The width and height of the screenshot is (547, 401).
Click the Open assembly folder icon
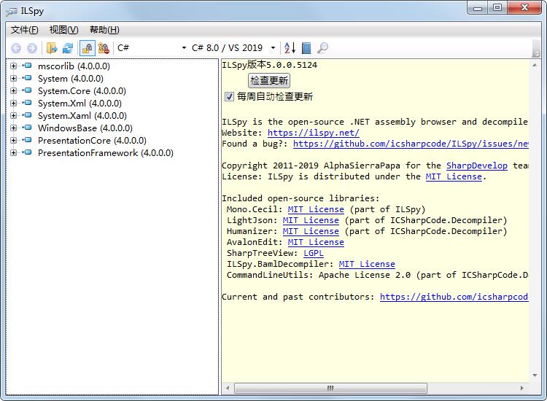(52, 48)
